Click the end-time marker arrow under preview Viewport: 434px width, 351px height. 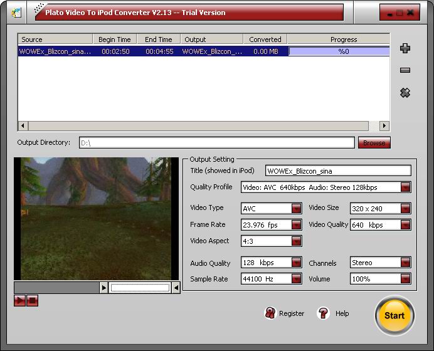176,288
